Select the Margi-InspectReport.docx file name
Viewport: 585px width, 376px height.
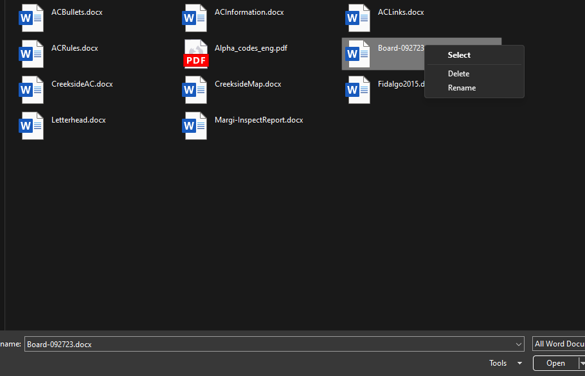[259, 120]
